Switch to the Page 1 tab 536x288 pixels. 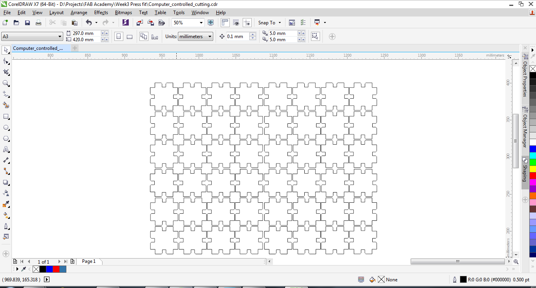tap(89, 261)
